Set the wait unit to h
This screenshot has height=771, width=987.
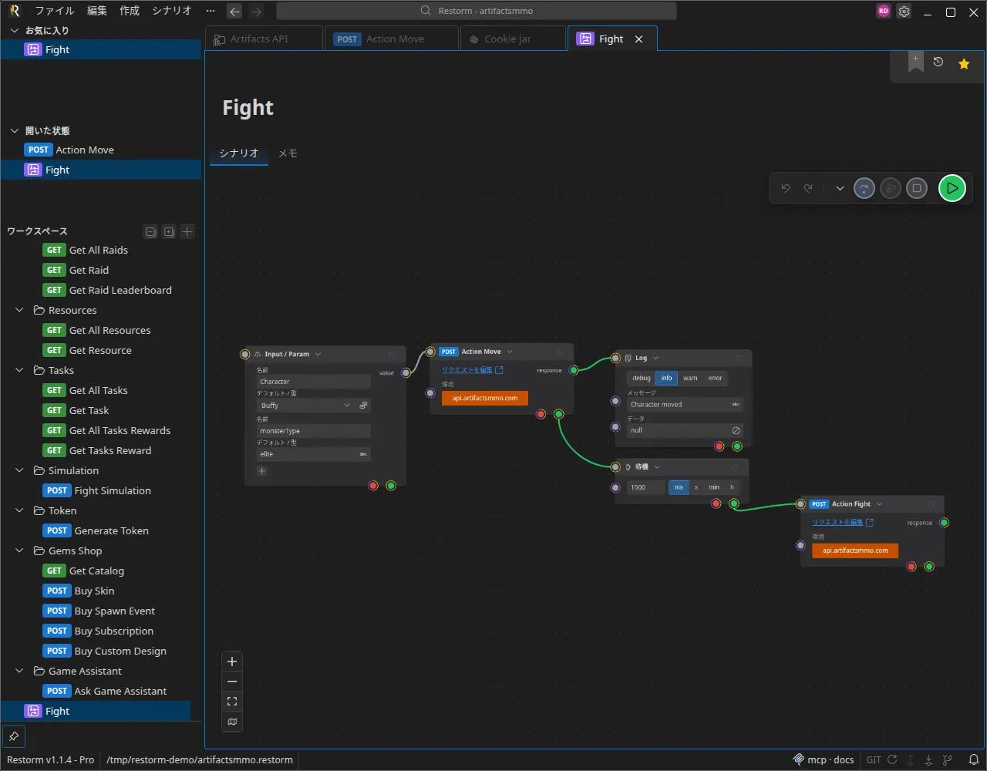point(733,487)
